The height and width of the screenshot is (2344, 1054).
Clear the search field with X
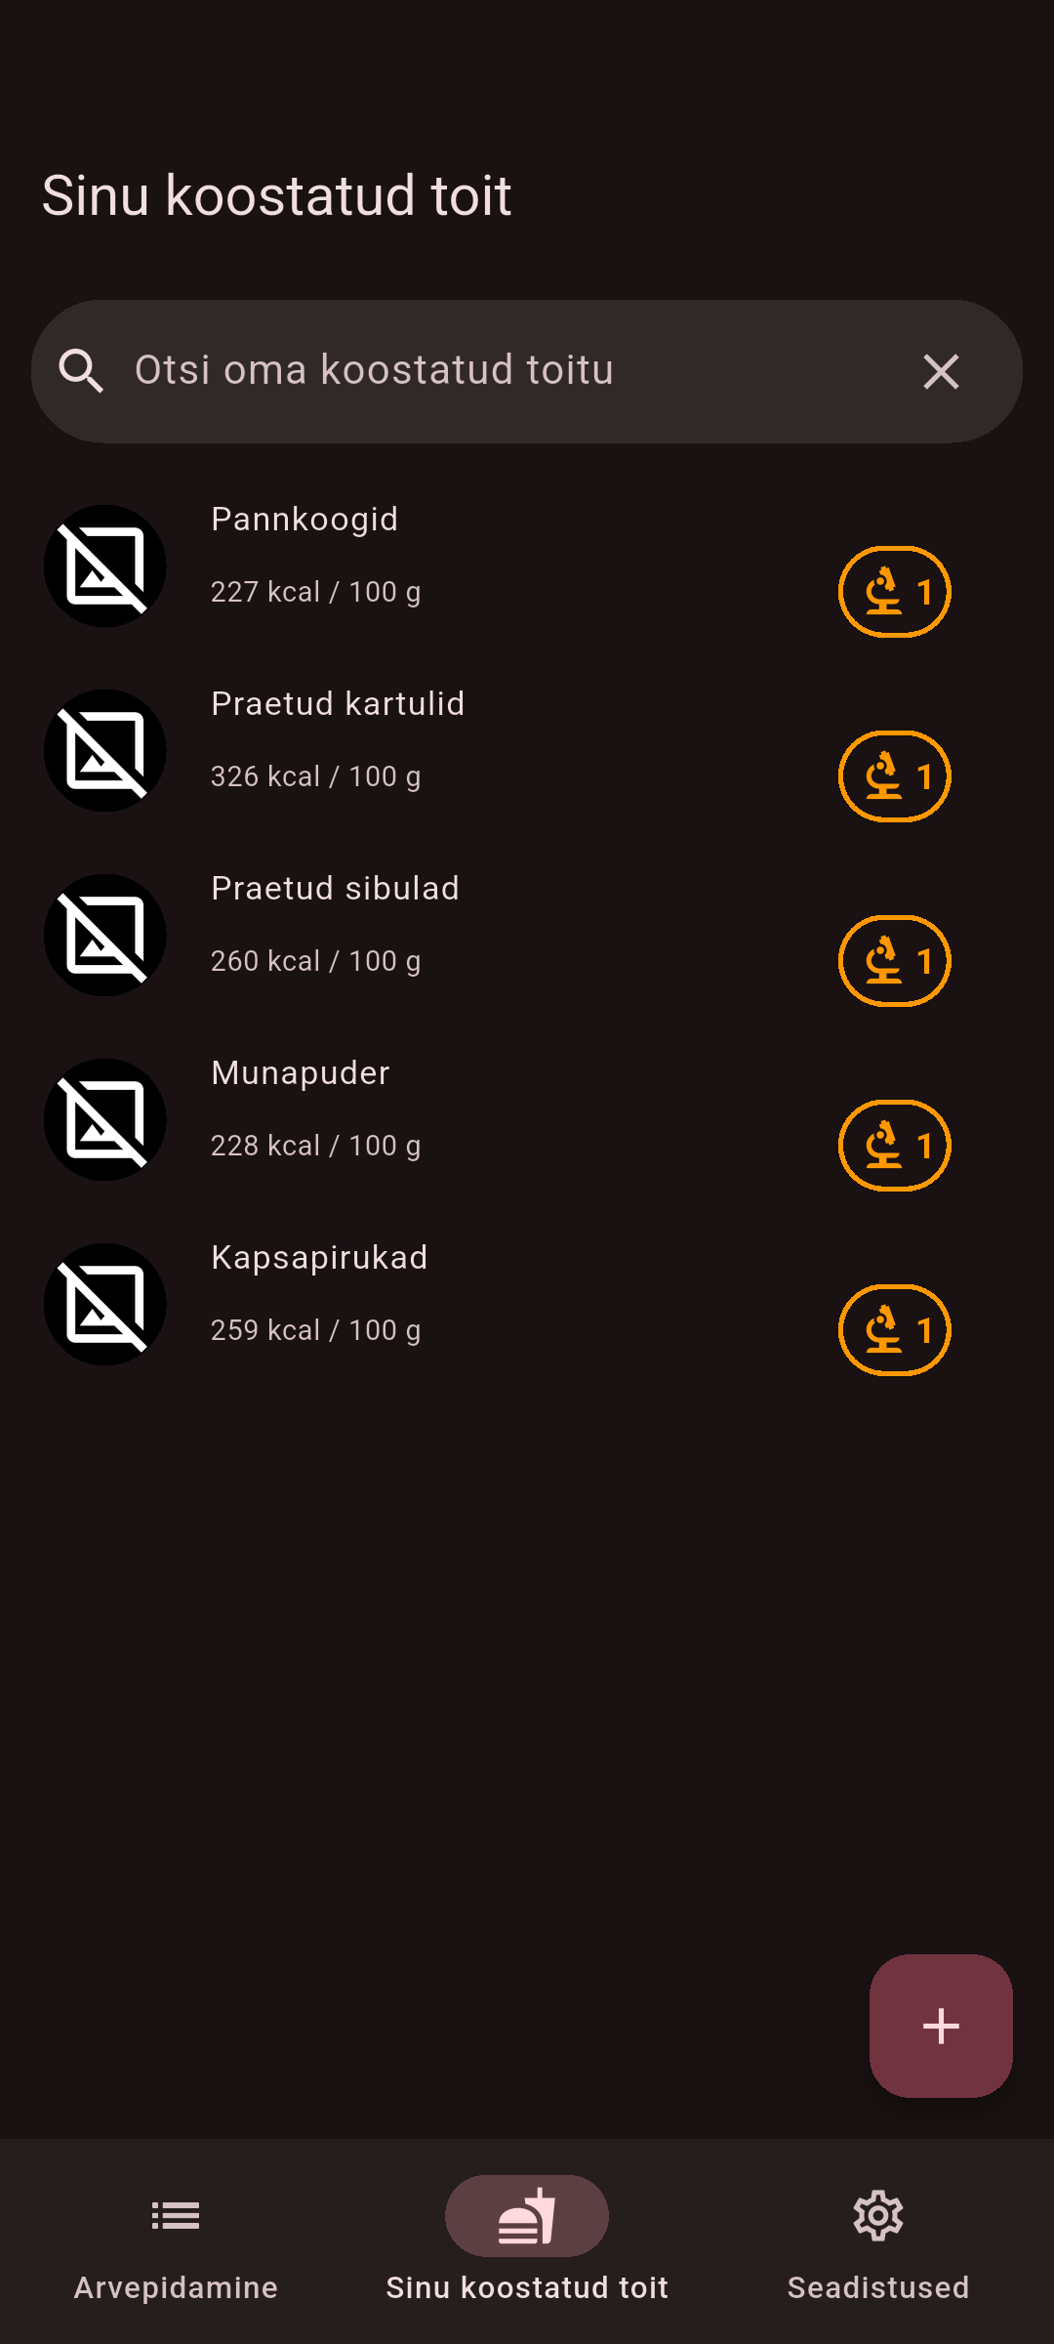click(941, 371)
